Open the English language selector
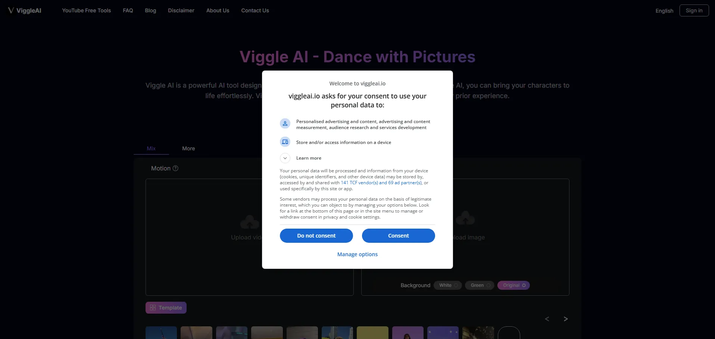The width and height of the screenshot is (715, 339). 664,11
